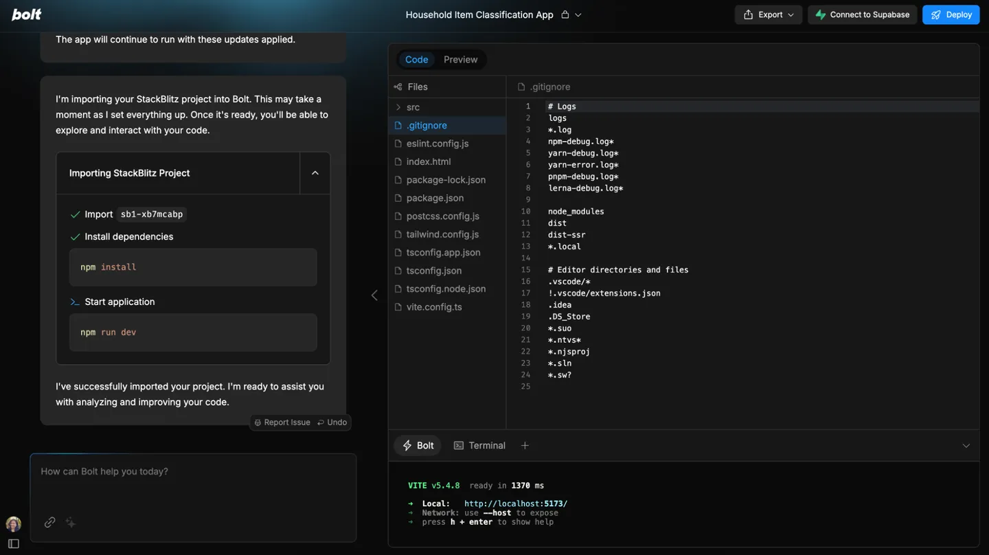Open the project title dropdown chevron
Viewport: 989px width, 555px height.
pos(578,15)
